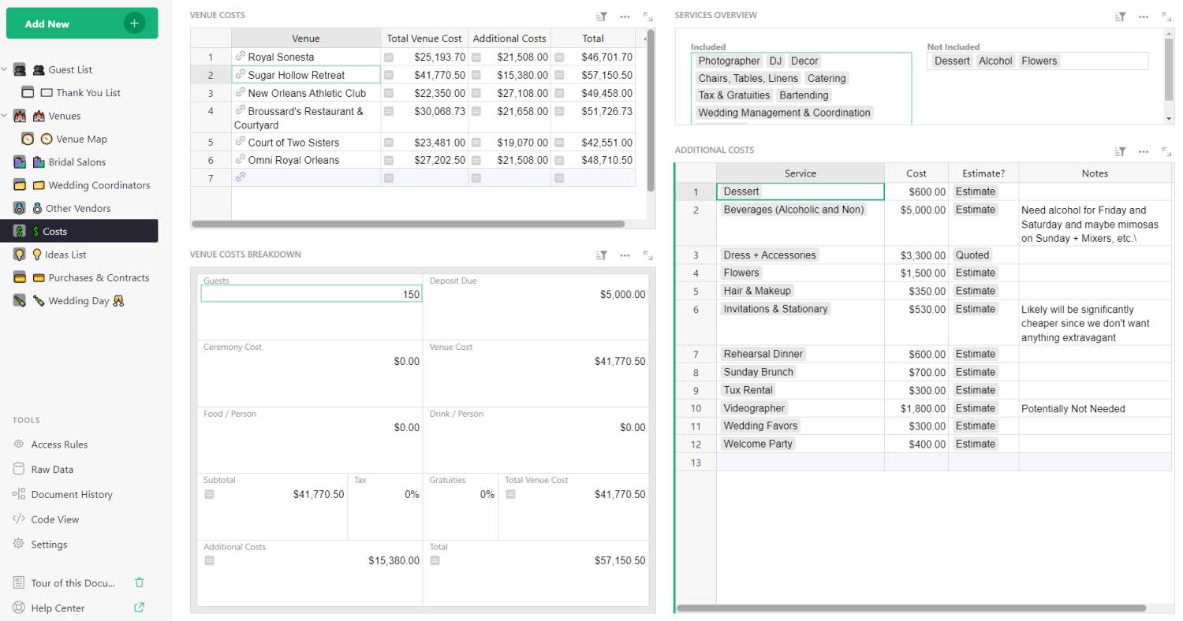Click the Help Center external link icon
The image size is (1183, 621).
(140, 608)
